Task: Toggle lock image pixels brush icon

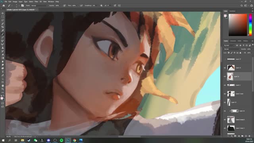Action: [x=232, y=53]
